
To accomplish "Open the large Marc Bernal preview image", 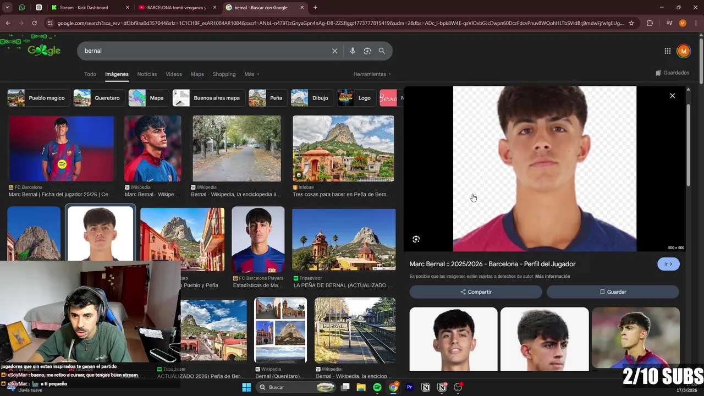I will [544, 169].
